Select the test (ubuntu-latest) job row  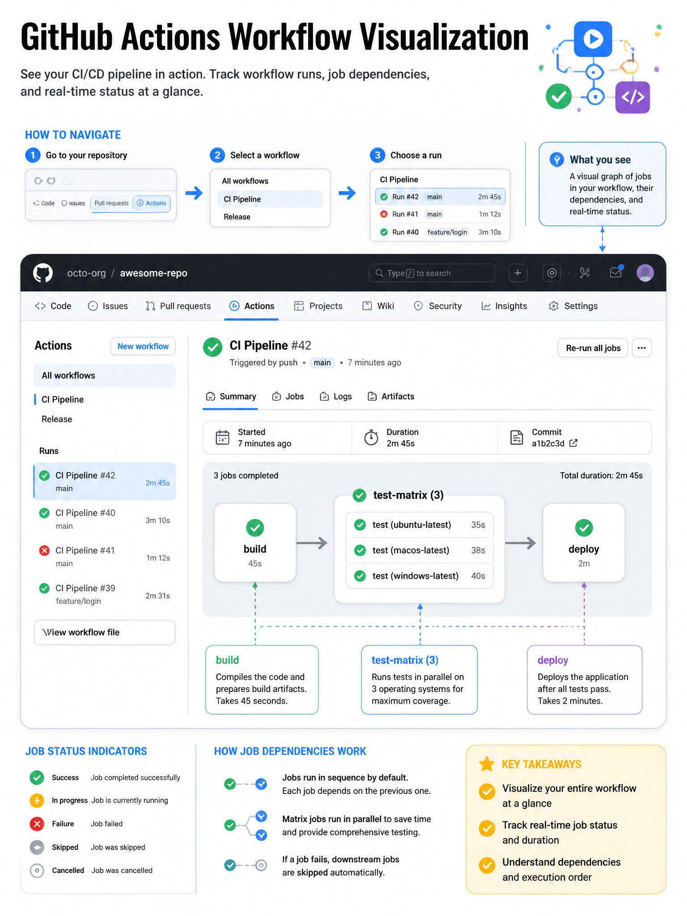pyautogui.click(x=420, y=525)
